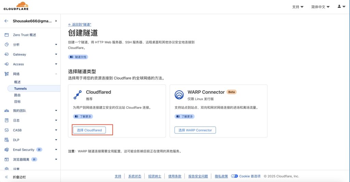Click the Cloudflared tunnel icon
Image resolution: width=350 pixels, height=182 pixels.
[x=78, y=95]
